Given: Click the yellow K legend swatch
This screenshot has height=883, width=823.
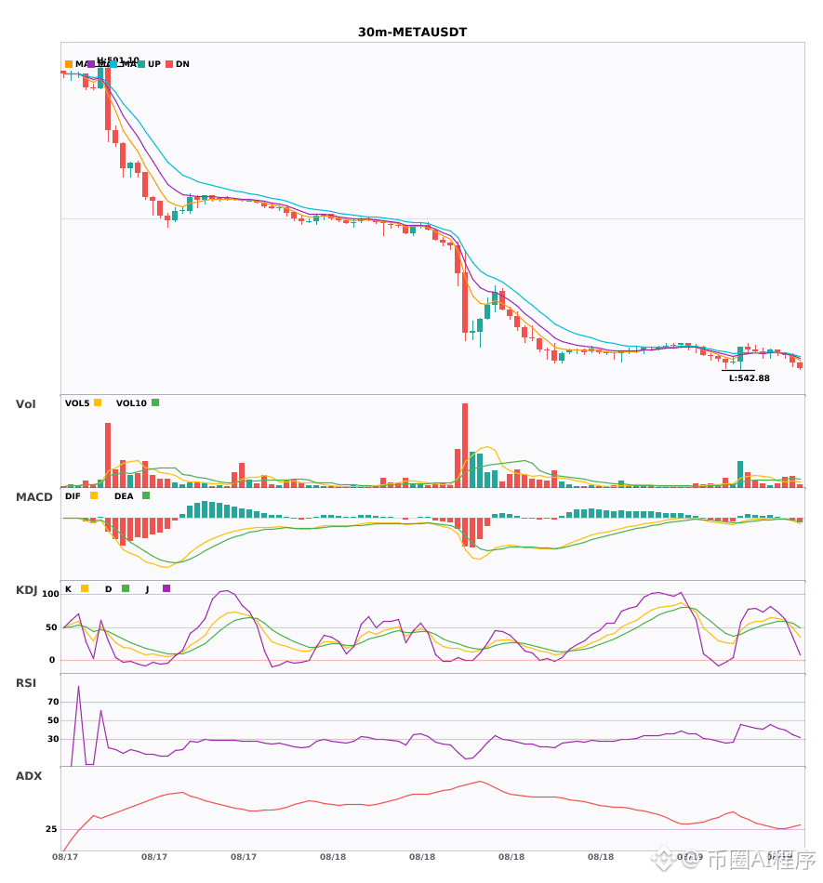Looking at the screenshot, I should click(x=85, y=588).
